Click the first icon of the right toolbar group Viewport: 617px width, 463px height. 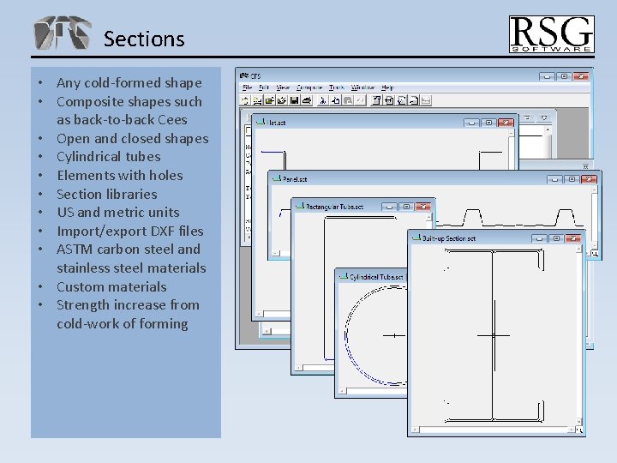tap(376, 100)
